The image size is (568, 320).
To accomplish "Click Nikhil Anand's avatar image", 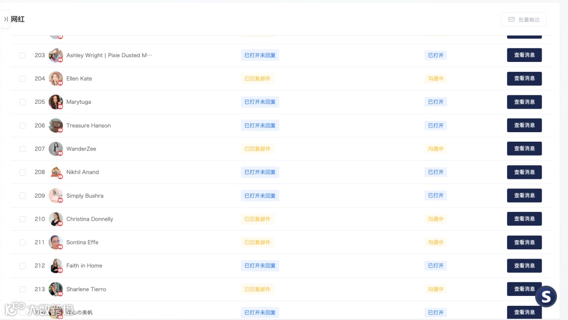I will [x=56, y=172].
